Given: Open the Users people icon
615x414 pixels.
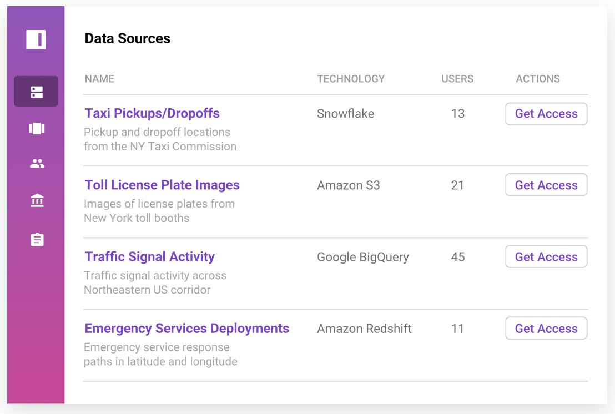Looking at the screenshot, I should 37,164.
